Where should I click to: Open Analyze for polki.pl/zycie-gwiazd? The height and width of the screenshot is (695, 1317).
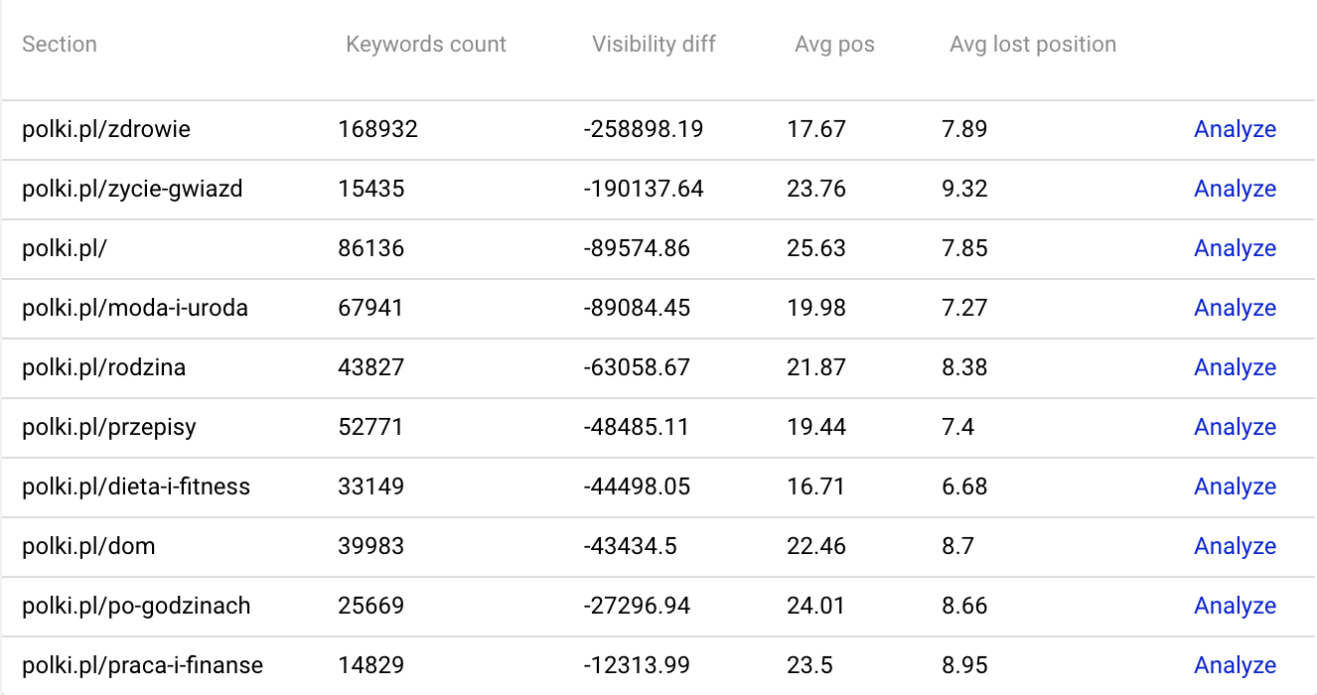(1235, 189)
